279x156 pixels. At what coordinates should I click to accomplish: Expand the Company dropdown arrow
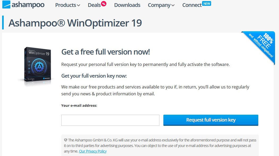pyautogui.click(x=173, y=5)
